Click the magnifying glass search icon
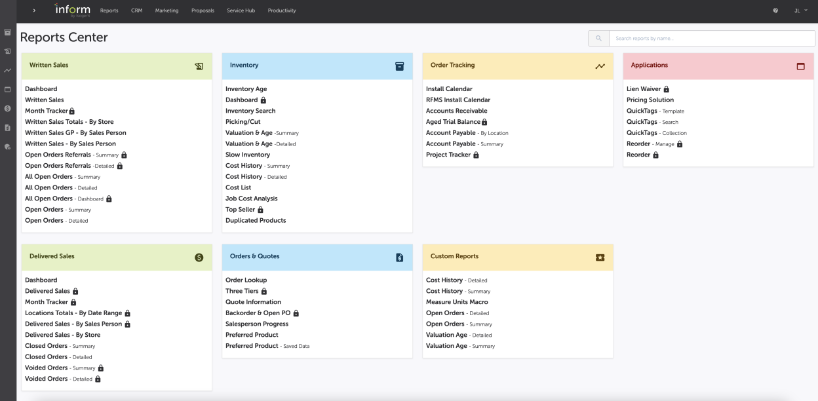This screenshot has height=401, width=818. (x=598, y=39)
